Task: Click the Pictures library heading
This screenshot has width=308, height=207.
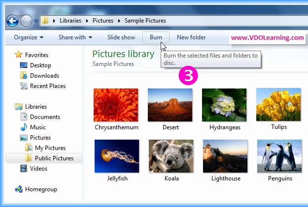Action: tap(123, 54)
